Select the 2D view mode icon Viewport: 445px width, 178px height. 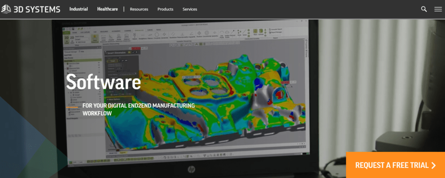click(x=73, y=38)
